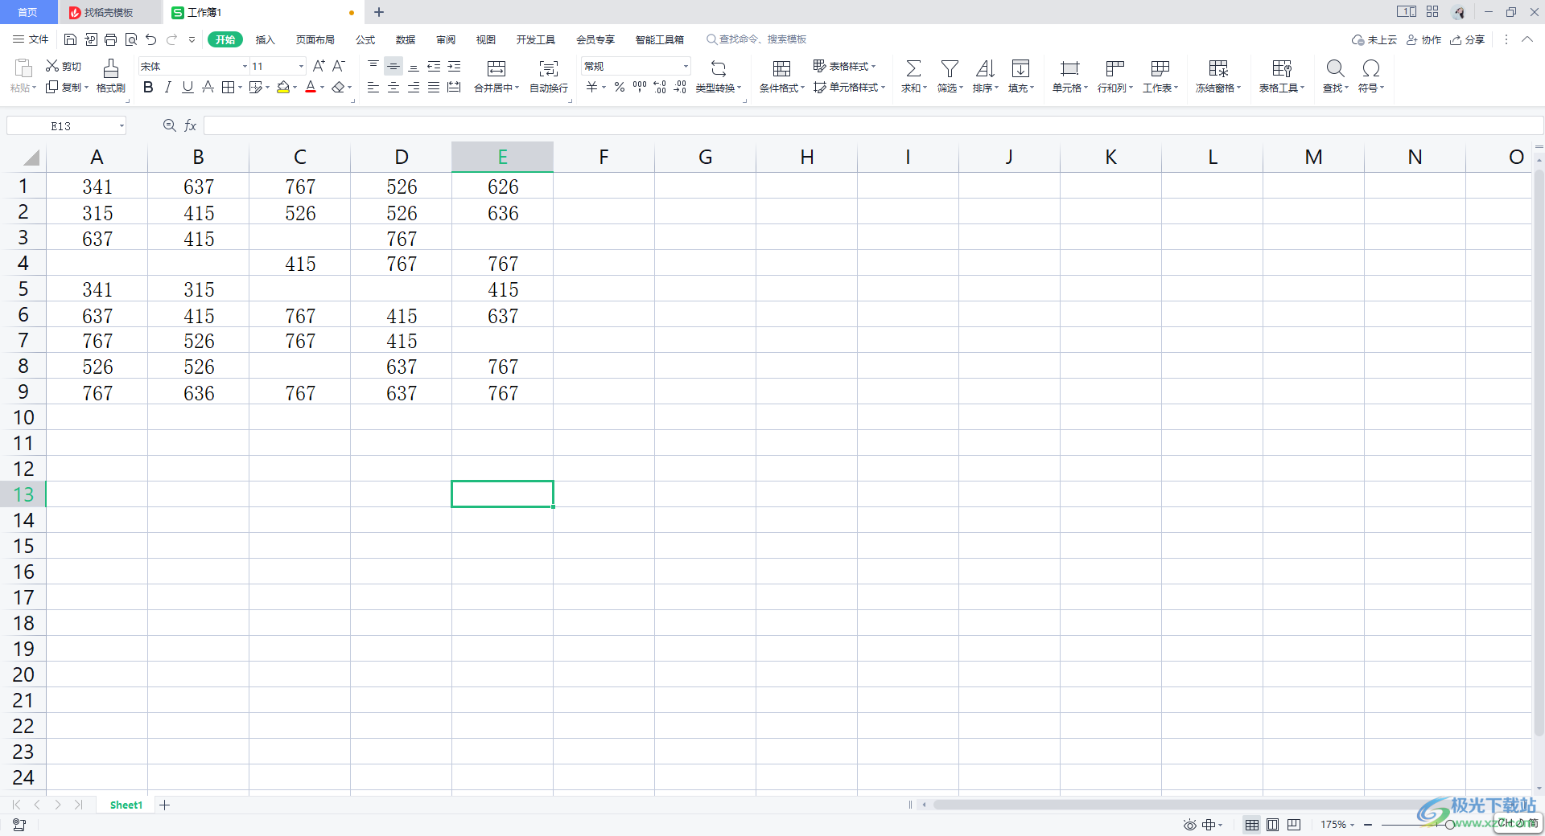Click the percent style icon
Viewport: 1545px width, 836px height.
click(x=620, y=87)
